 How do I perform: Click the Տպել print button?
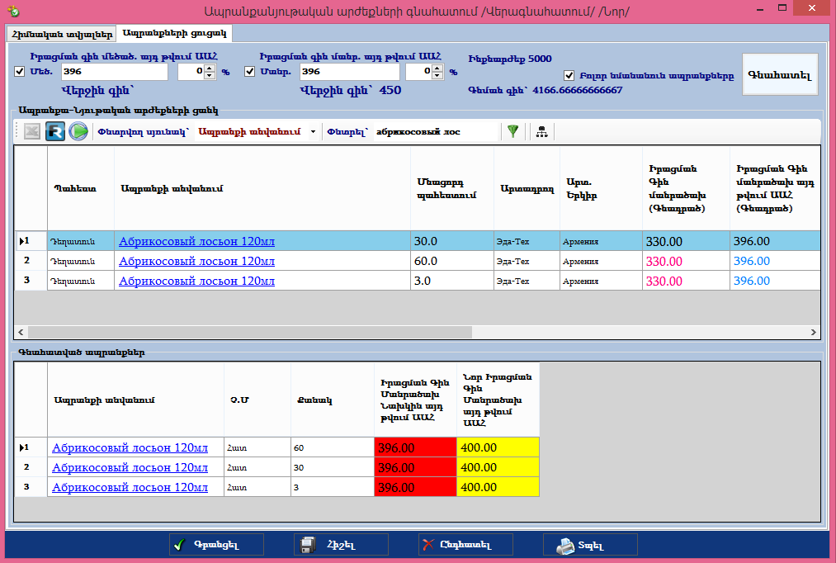590,545
